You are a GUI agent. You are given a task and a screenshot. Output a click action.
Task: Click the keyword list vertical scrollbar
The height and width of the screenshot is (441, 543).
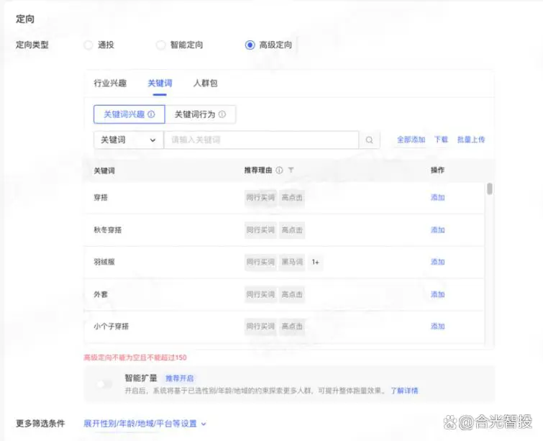490,189
